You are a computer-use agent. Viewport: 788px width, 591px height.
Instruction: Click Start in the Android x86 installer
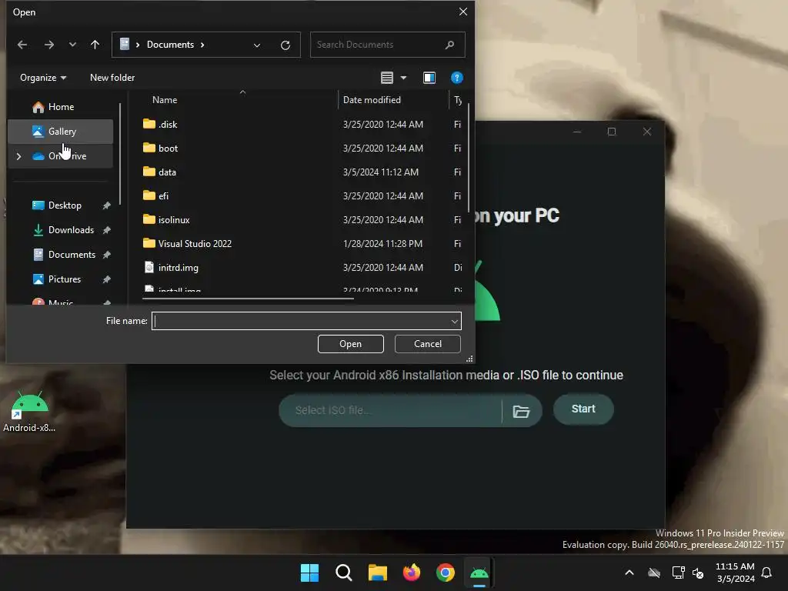point(583,409)
